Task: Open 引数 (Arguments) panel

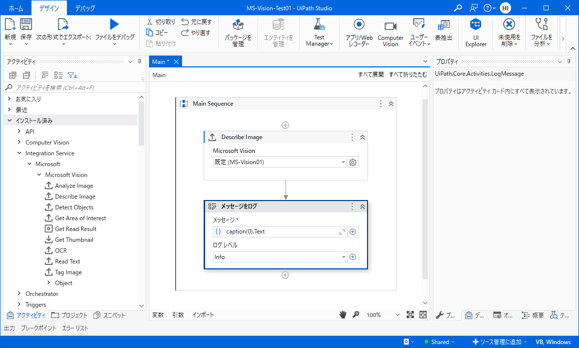Action: [x=178, y=315]
